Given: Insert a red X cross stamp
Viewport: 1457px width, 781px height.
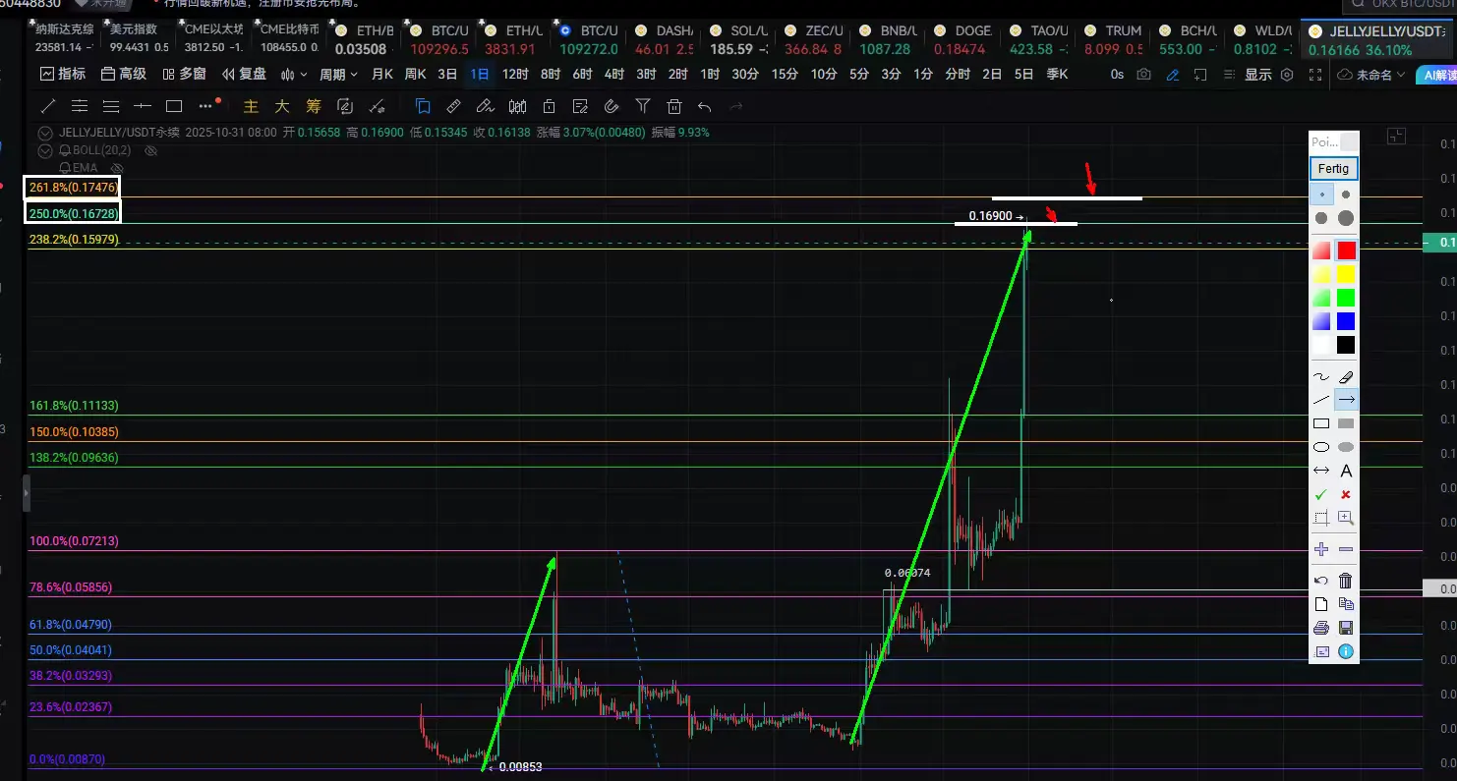Looking at the screenshot, I should pyautogui.click(x=1346, y=494).
